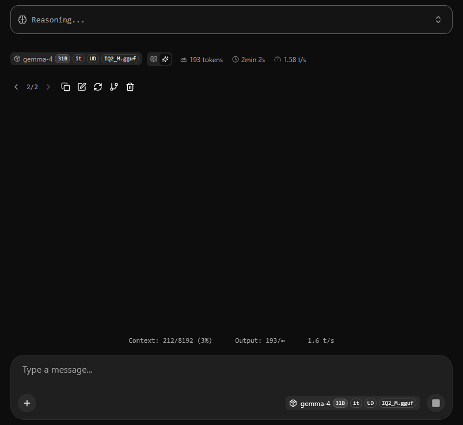Viewport: 463px width, 425px height.
Task: Go to previous response version
Action: 16,87
